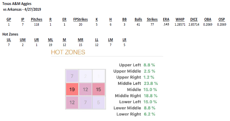Select the "Texas A&M Aggies" title text

(x=17, y=4)
